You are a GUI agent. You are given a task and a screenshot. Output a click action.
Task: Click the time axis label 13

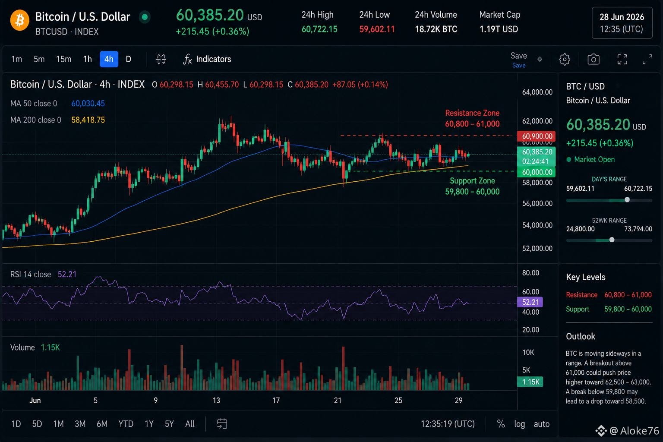[x=216, y=401]
